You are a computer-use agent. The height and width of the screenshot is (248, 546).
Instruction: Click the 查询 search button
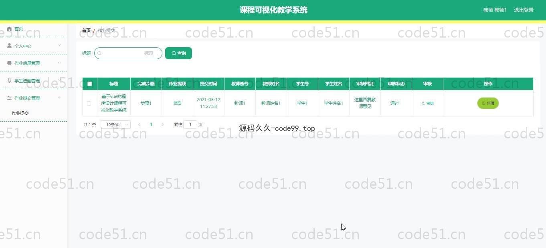point(178,53)
